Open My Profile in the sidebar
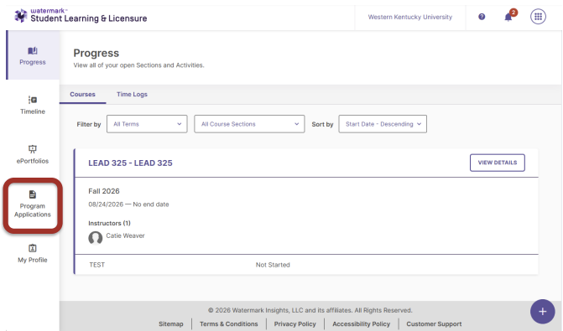The image size is (563, 331). click(x=33, y=253)
